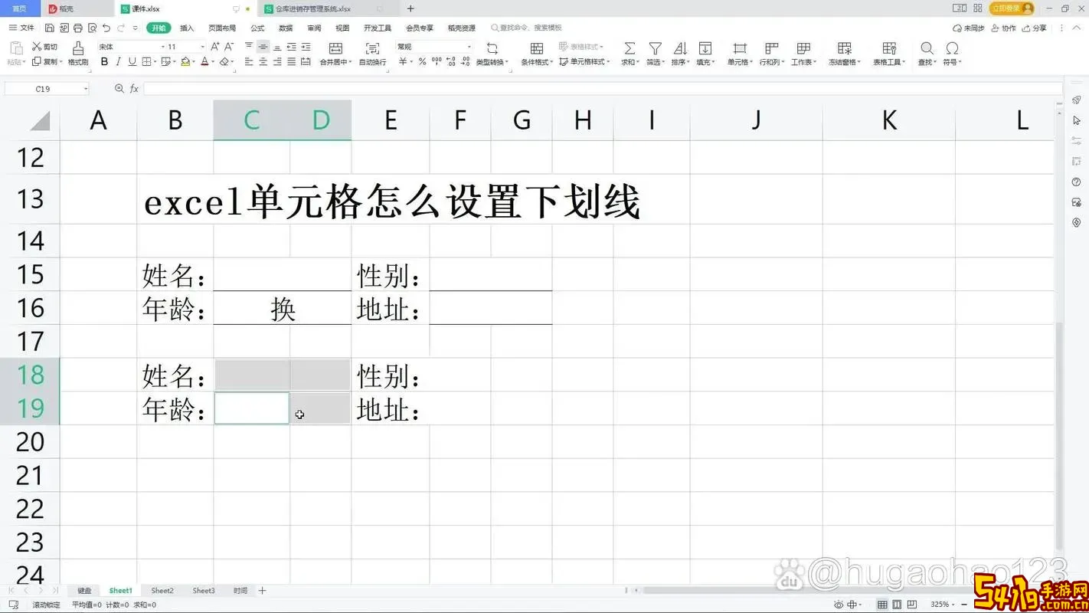This screenshot has height=613, width=1089.
Task: Click the Save icon in quick access toolbar
Action: pos(49,28)
